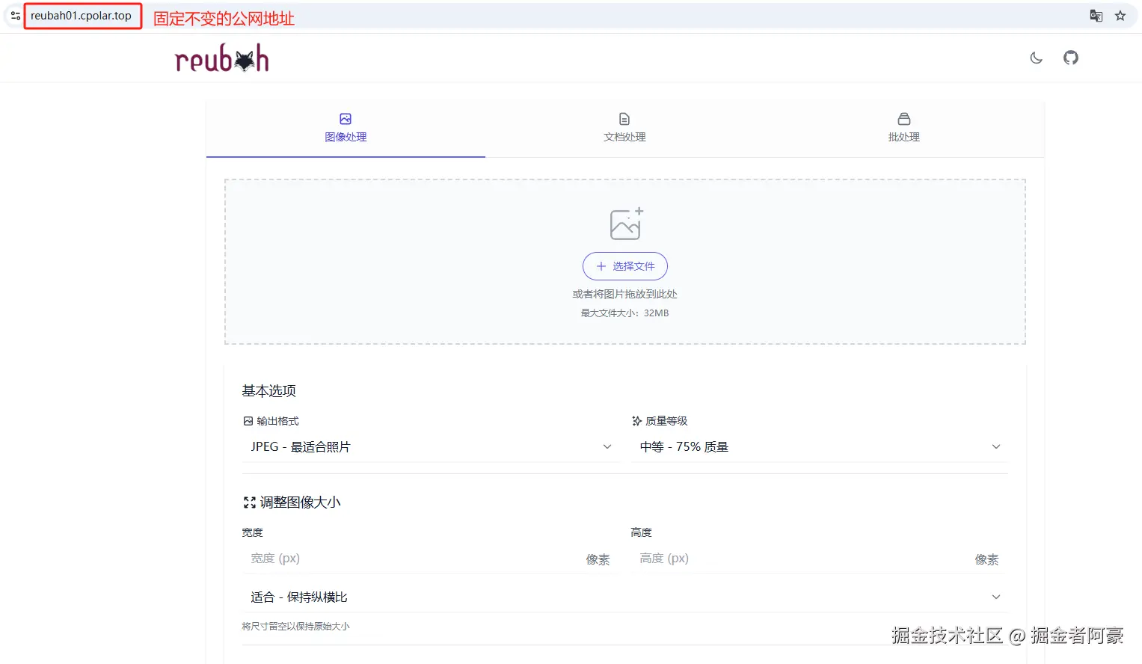Viewport: 1142px width, 664px height.
Task: Click the 调整图像大小 heading text
Action: 300,502
